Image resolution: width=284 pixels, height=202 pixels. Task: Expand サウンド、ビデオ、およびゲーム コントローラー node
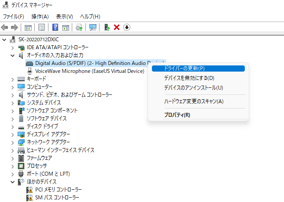[x=12, y=95]
